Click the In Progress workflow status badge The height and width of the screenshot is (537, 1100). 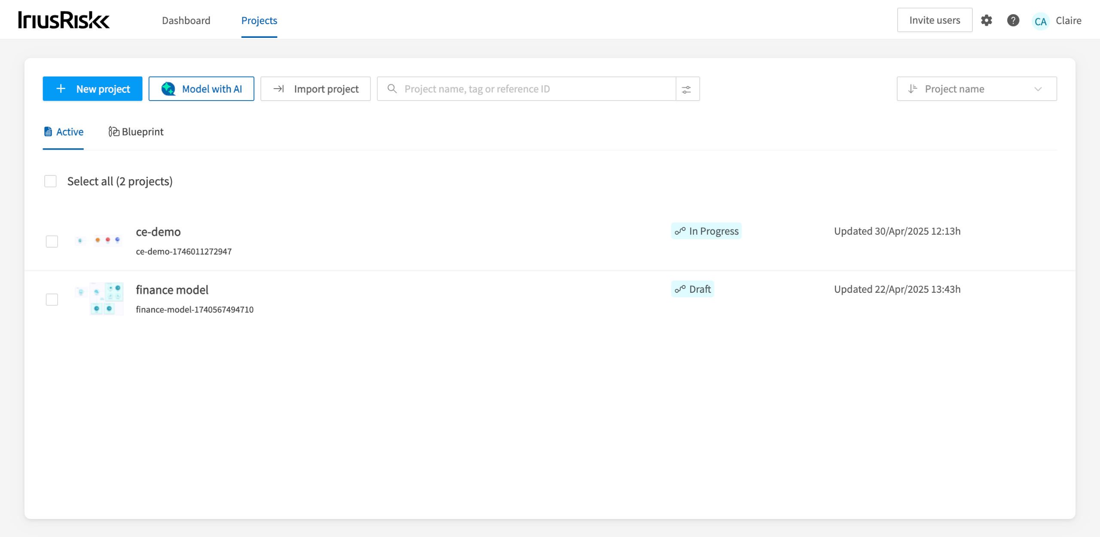(x=706, y=231)
